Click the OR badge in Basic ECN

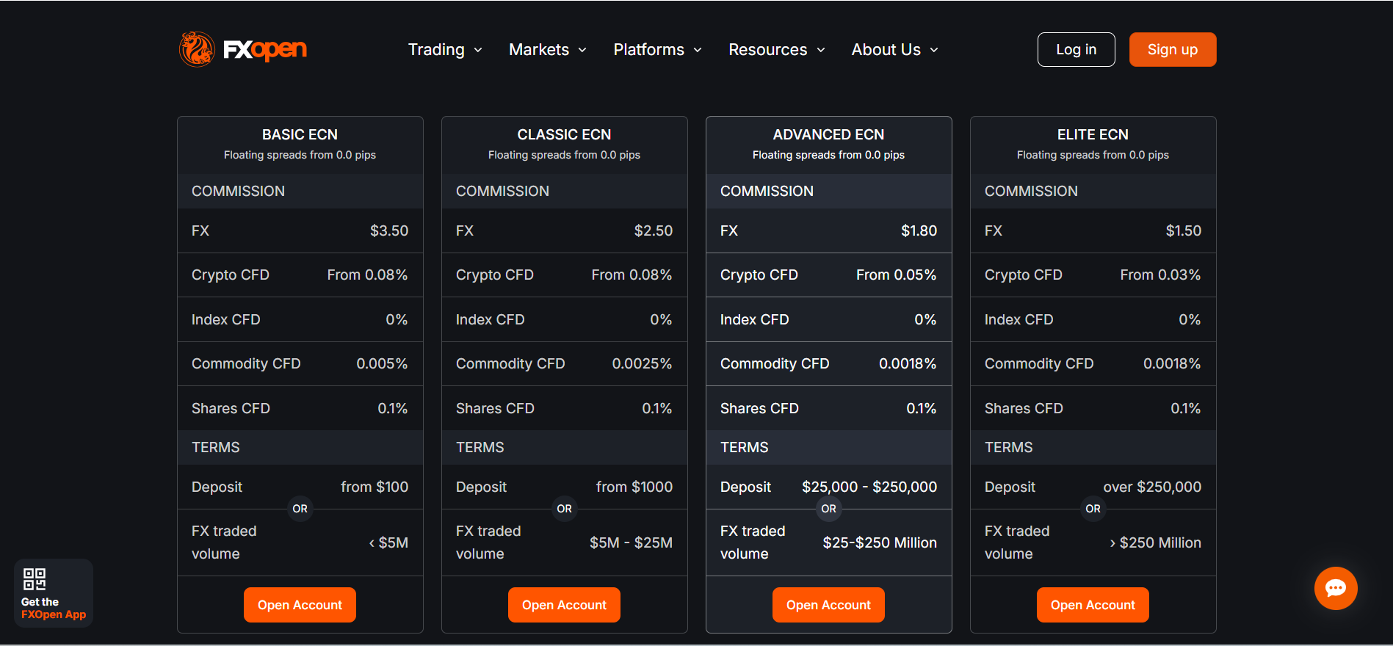coord(300,509)
